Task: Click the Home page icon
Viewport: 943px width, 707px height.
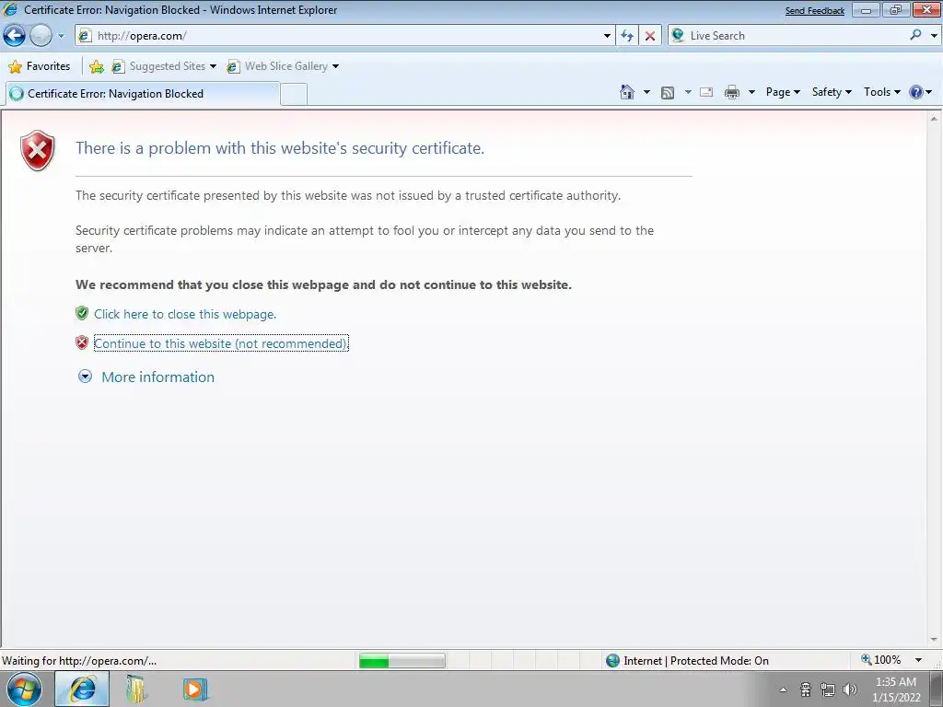Action: click(626, 92)
